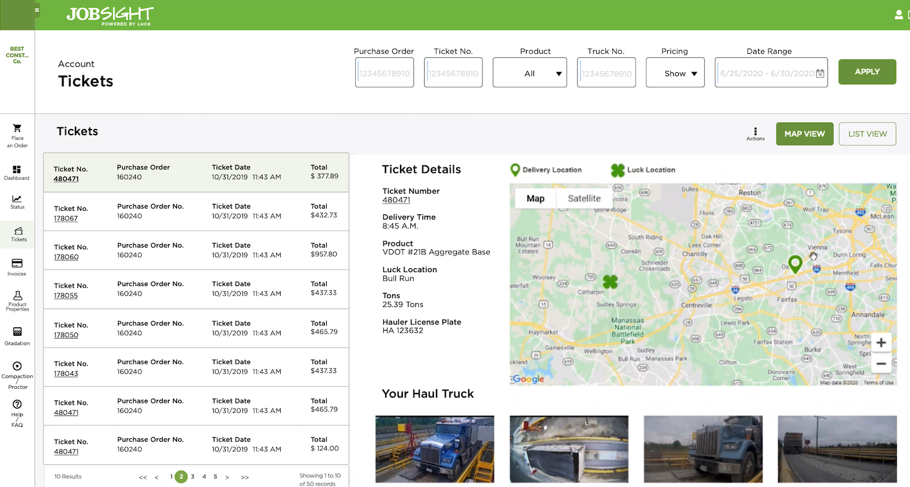The image size is (910, 487).
Task: Click the Actions three-dot menu
Action: (x=755, y=132)
